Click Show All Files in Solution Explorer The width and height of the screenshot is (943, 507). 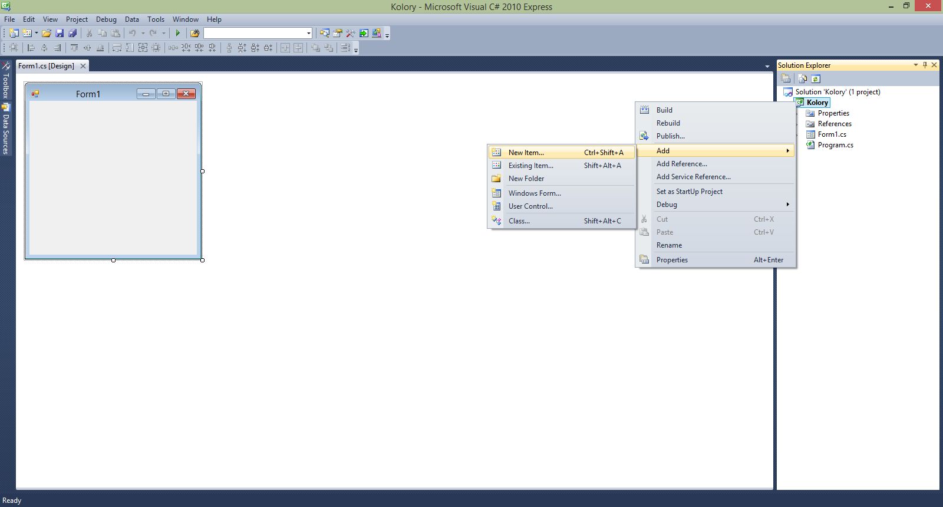click(x=802, y=78)
